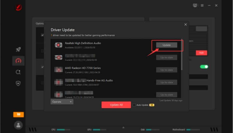Click the Motherboard usage bar
The width and height of the screenshot is (233, 133).
(x=193, y=130)
